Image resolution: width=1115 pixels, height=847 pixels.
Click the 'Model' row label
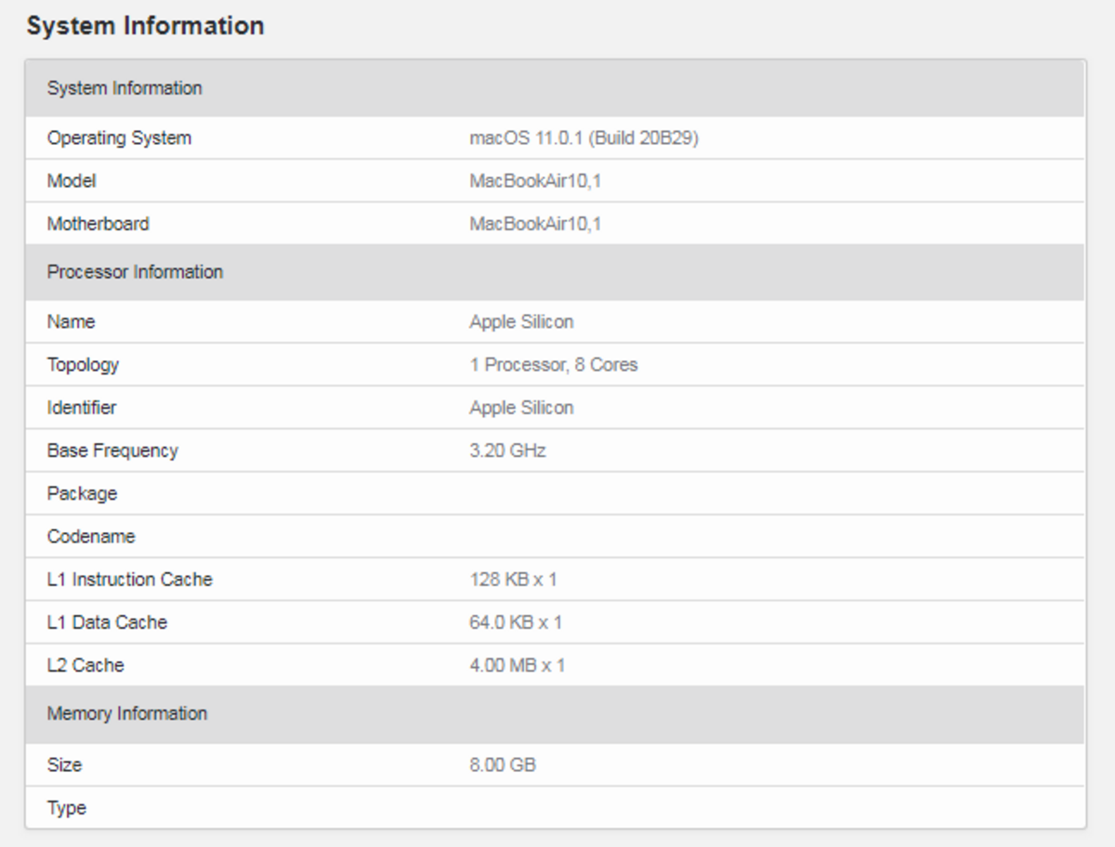[72, 181]
